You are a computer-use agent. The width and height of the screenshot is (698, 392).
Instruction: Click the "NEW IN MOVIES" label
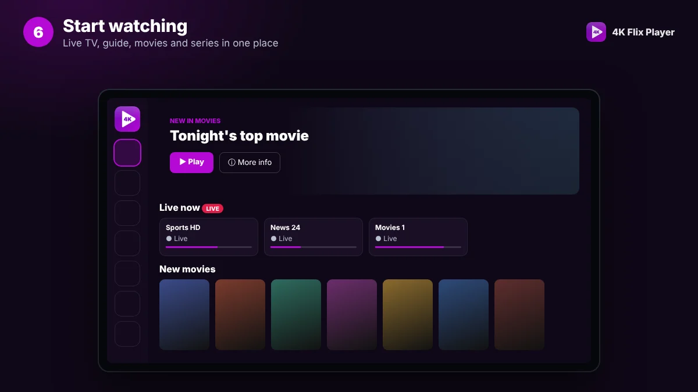pos(195,121)
